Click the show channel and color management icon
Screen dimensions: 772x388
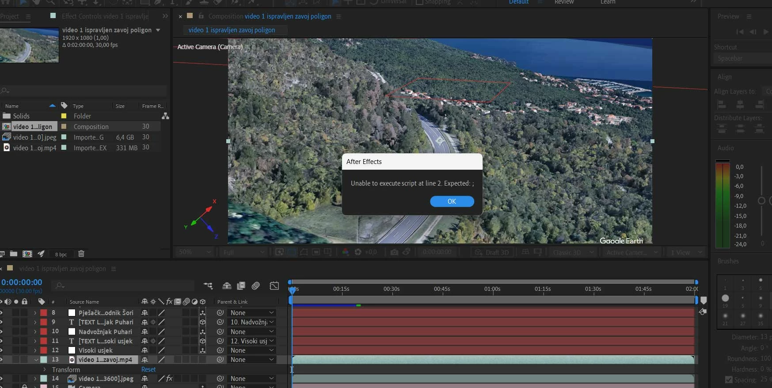point(346,252)
